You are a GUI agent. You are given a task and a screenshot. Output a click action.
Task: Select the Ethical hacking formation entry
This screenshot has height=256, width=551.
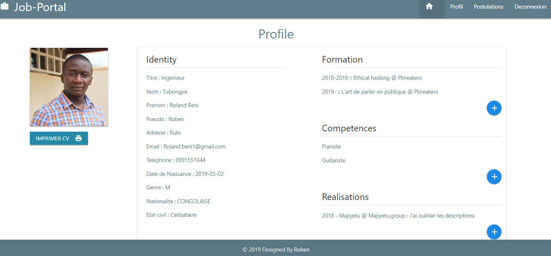[371, 78]
